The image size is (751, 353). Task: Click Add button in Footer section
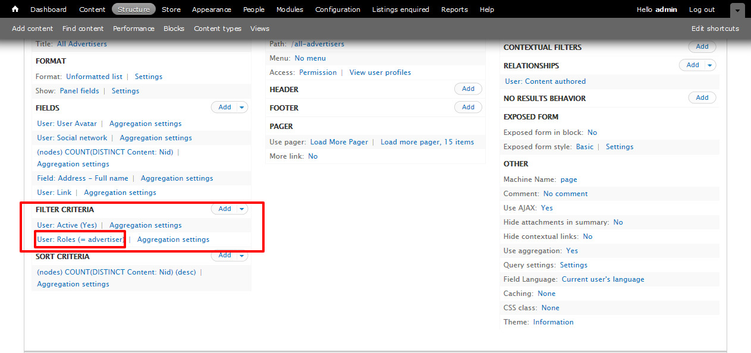click(x=468, y=108)
